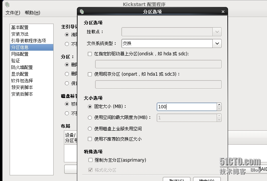Select first 分区 radio button in main window

67,65
